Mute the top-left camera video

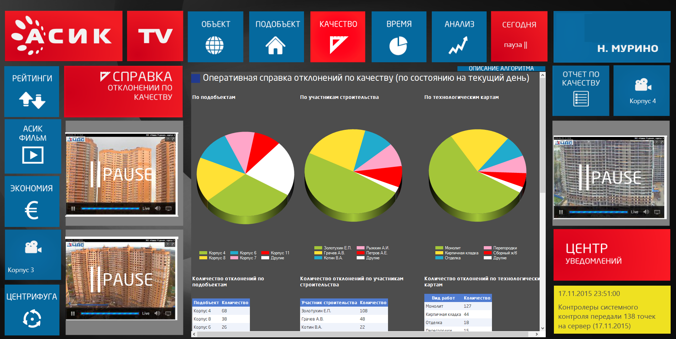pos(158,208)
